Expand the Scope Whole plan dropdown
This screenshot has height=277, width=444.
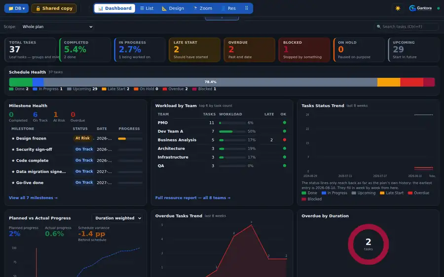click(57, 27)
